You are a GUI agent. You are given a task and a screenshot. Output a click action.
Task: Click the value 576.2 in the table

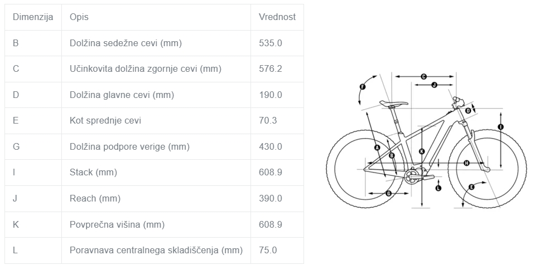270,68
